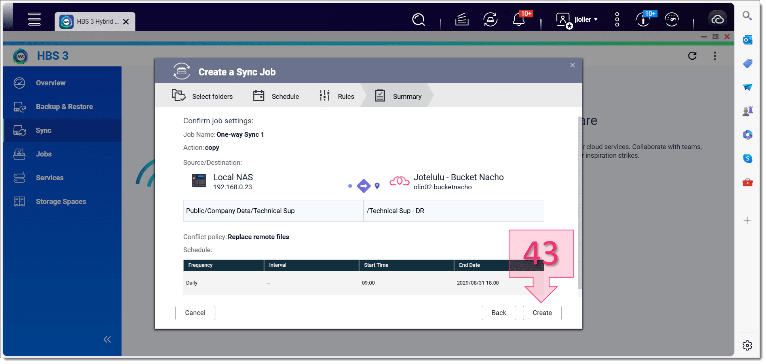The image size is (766, 364).
Task: Open Skype in the browser sidebar
Action: click(747, 158)
